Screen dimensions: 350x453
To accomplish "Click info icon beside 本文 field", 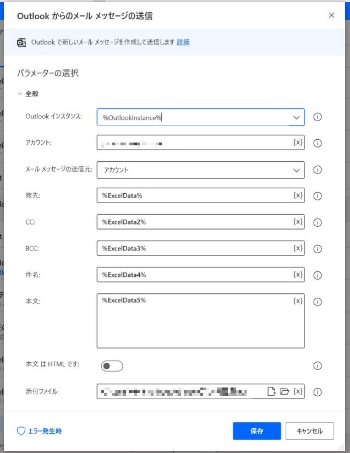I will point(318,302).
